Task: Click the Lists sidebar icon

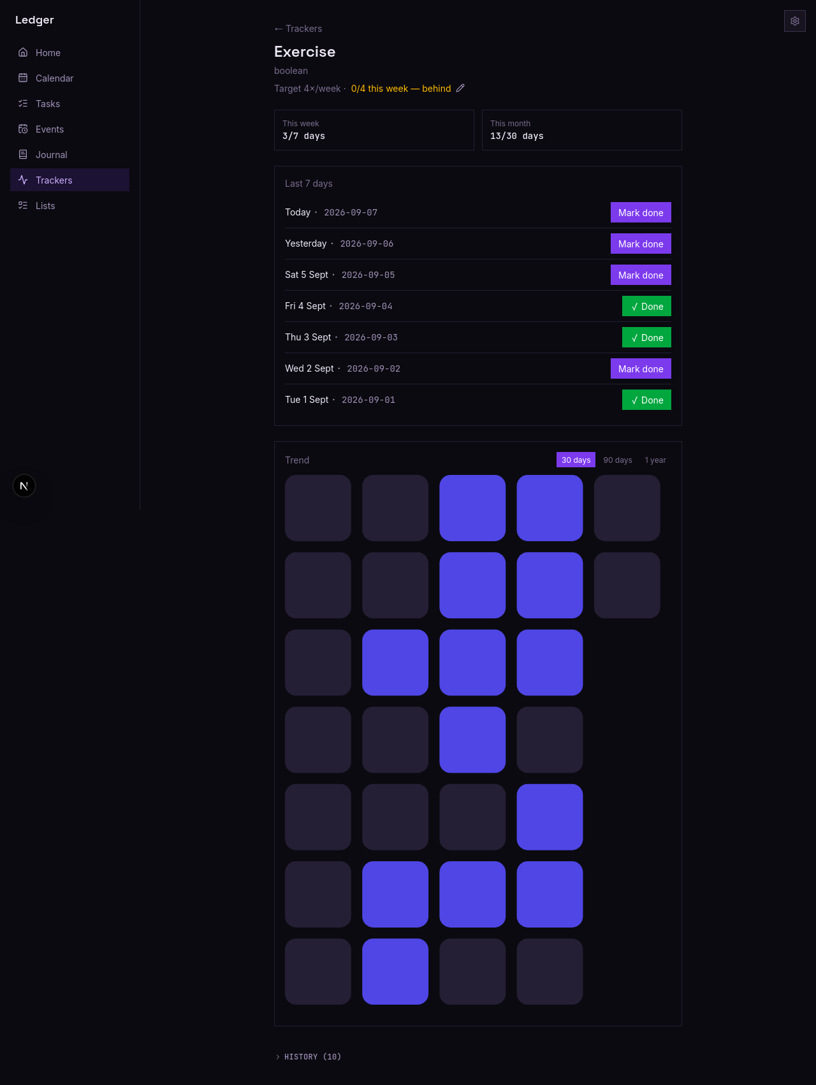Action: [23, 205]
